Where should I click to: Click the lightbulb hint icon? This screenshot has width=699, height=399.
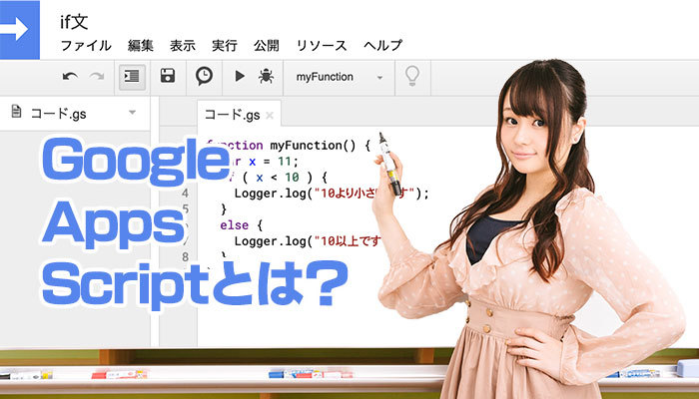(x=412, y=76)
